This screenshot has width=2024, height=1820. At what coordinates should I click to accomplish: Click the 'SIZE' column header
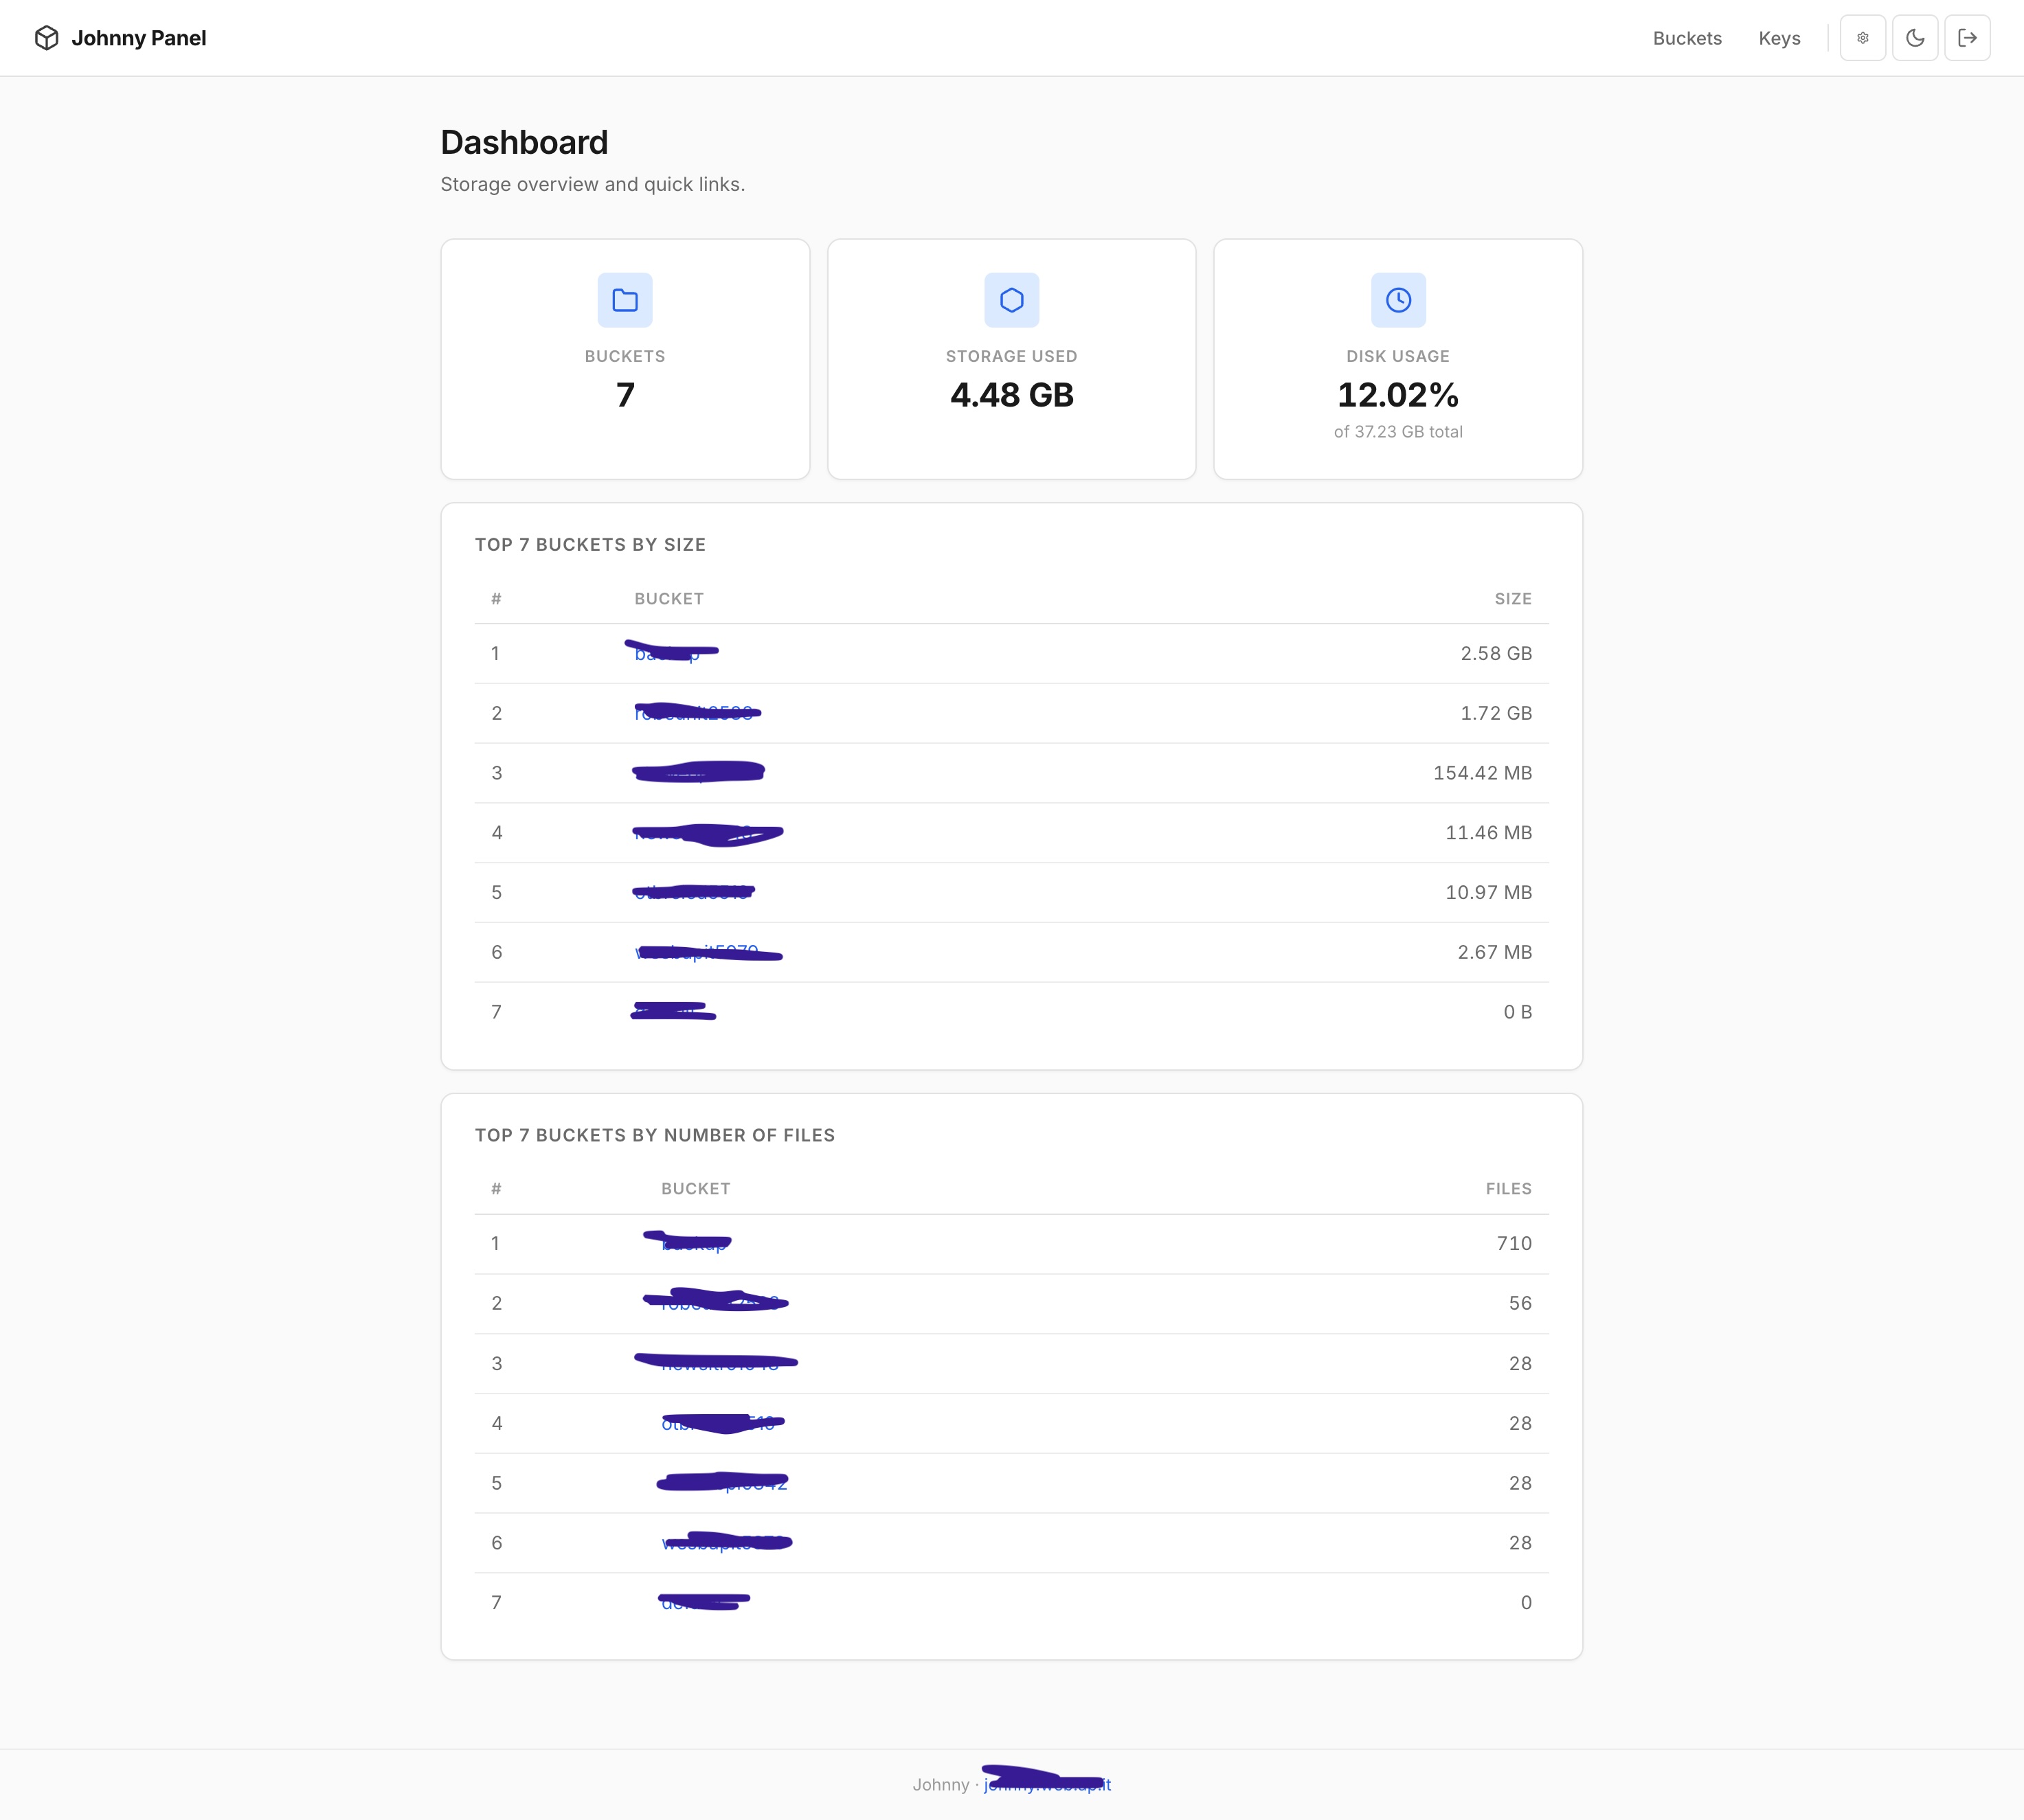[1513, 599]
